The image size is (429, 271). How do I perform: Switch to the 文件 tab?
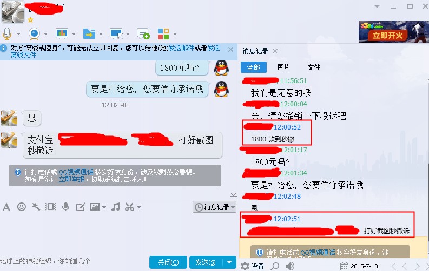314,67
